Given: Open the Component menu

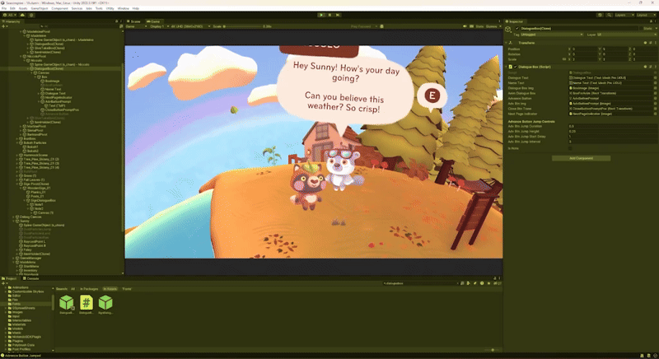Looking at the screenshot, I should [59, 8].
